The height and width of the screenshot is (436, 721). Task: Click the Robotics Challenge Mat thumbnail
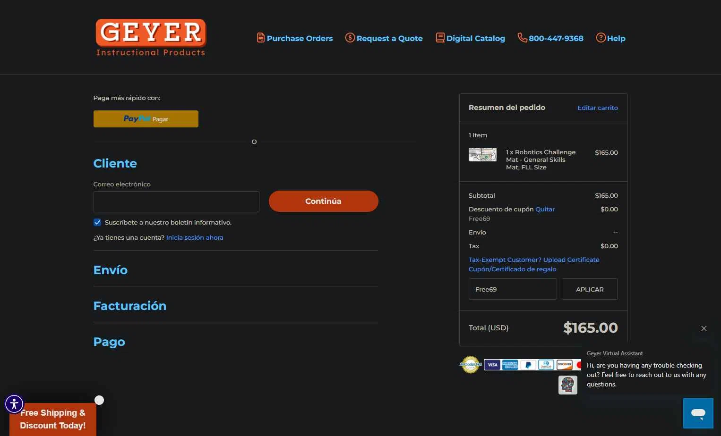click(x=482, y=155)
